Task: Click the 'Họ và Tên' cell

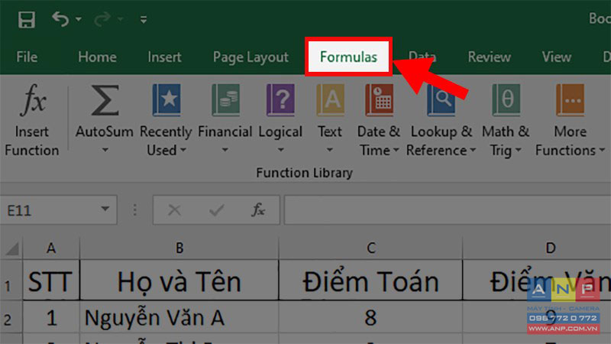Action: coord(179,281)
